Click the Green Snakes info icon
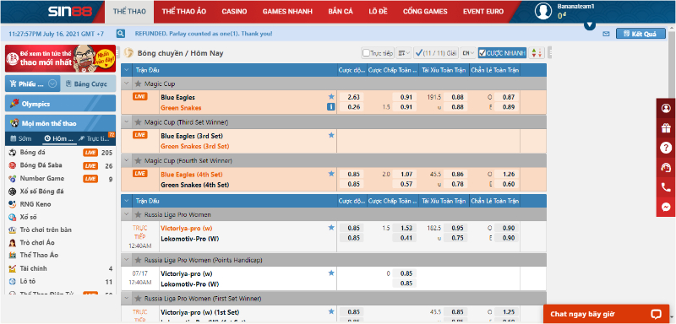The width and height of the screenshot is (676, 324). coord(331,107)
